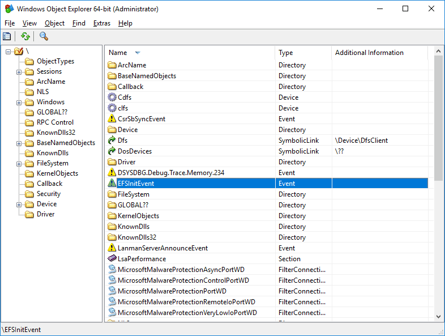Image resolution: width=445 pixels, height=336 pixels.
Task: Click the \Device\DfsClient link target text
Action: coord(361,141)
